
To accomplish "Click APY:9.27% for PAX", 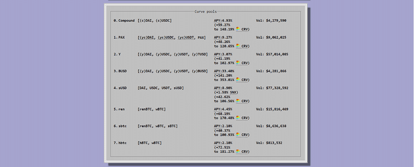I will [x=223, y=38].
